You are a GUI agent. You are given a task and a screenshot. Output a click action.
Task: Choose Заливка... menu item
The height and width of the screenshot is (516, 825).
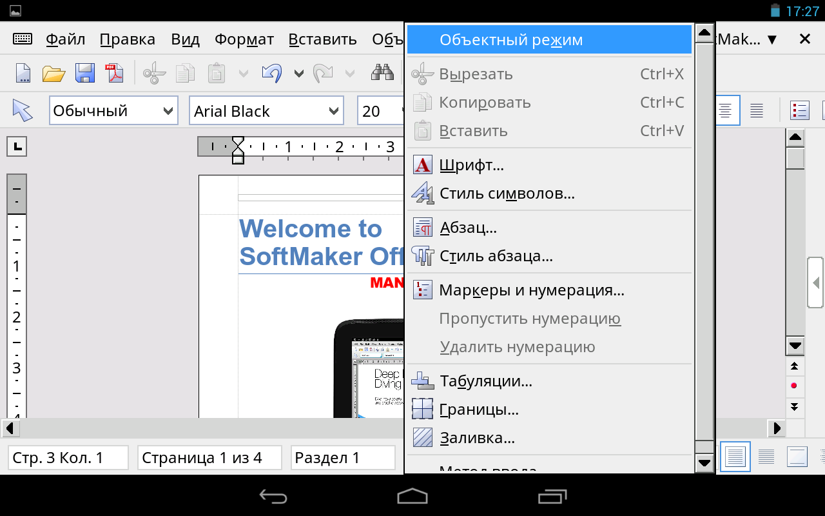(x=549, y=437)
